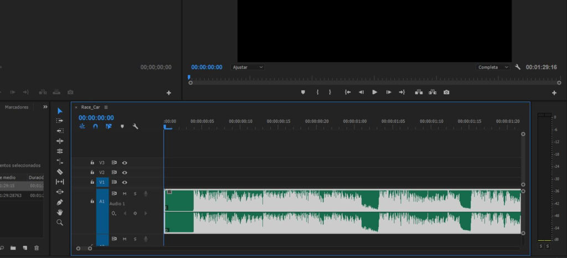567x258 pixels.
Task: Go to In point in Program Monitor
Action: (x=348, y=92)
